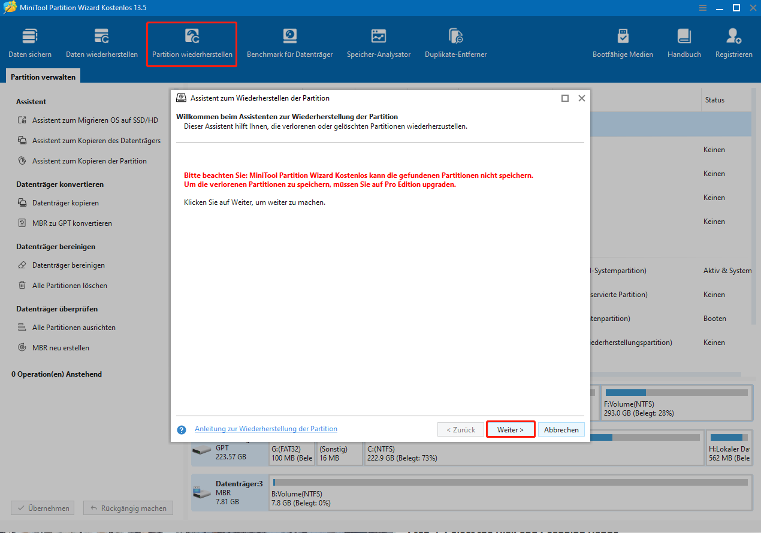Click Rückgängig machen at the bottom

128,508
